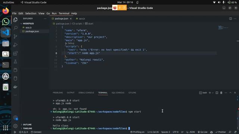The height and width of the screenshot is (134, 239).
Task: Switch to SQL Console tab
Action: pos(118,93)
